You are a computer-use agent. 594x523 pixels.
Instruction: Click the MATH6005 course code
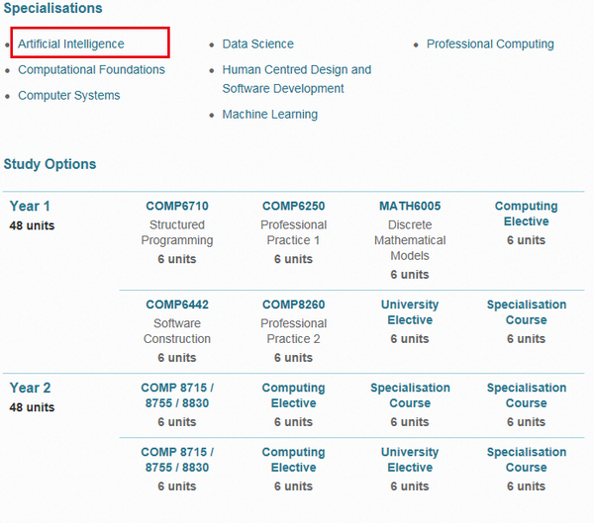[x=410, y=206]
